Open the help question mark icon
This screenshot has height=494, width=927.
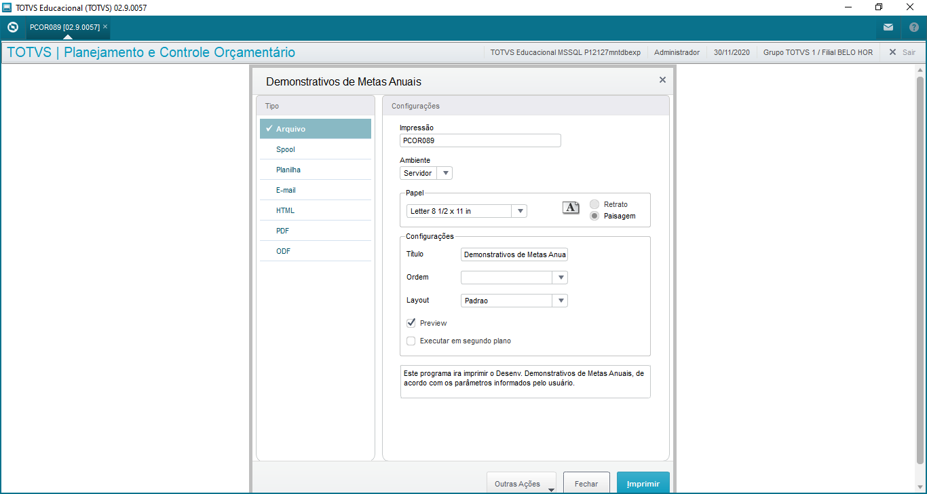(x=914, y=28)
